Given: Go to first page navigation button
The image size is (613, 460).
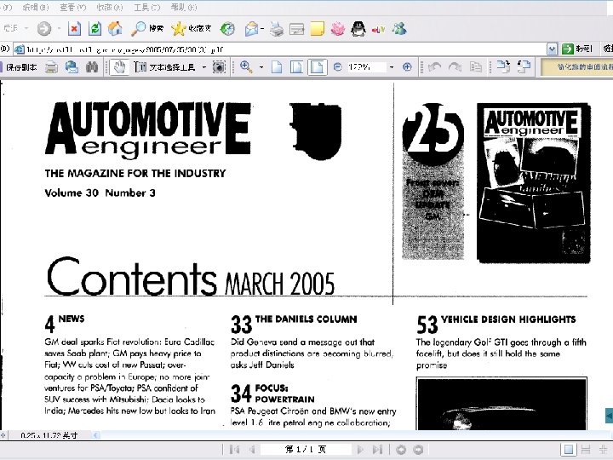Looking at the screenshot, I should [235, 450].
